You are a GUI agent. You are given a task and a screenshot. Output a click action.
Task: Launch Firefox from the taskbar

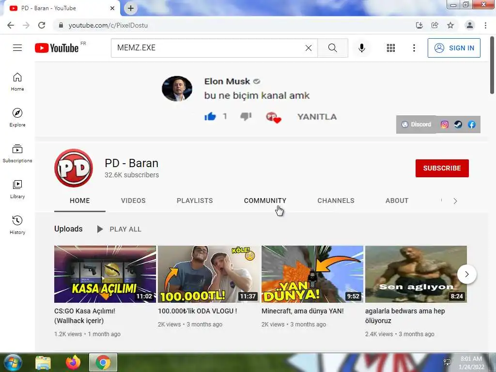click(x=73, y=362)
